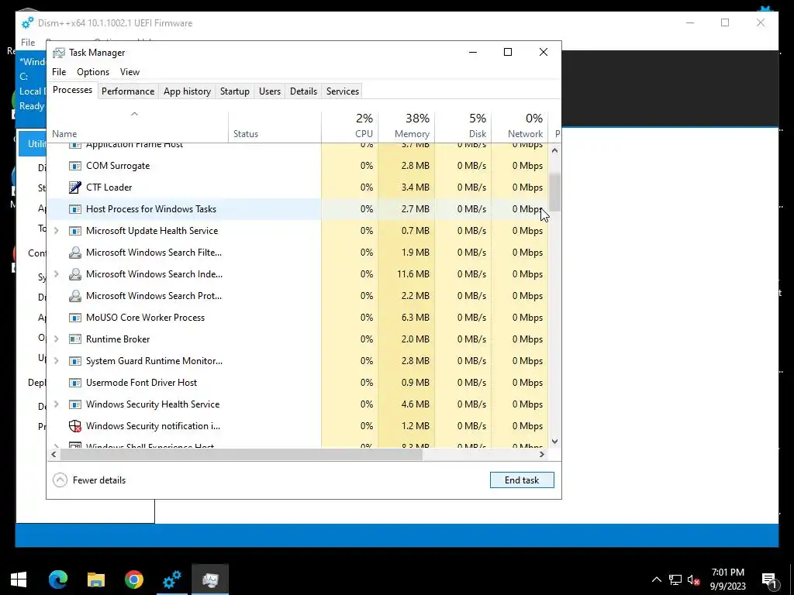Switch to Dism++ via taskbar gear icon
The height and width of the screenshot is (595, 794).
pos(171,580)
